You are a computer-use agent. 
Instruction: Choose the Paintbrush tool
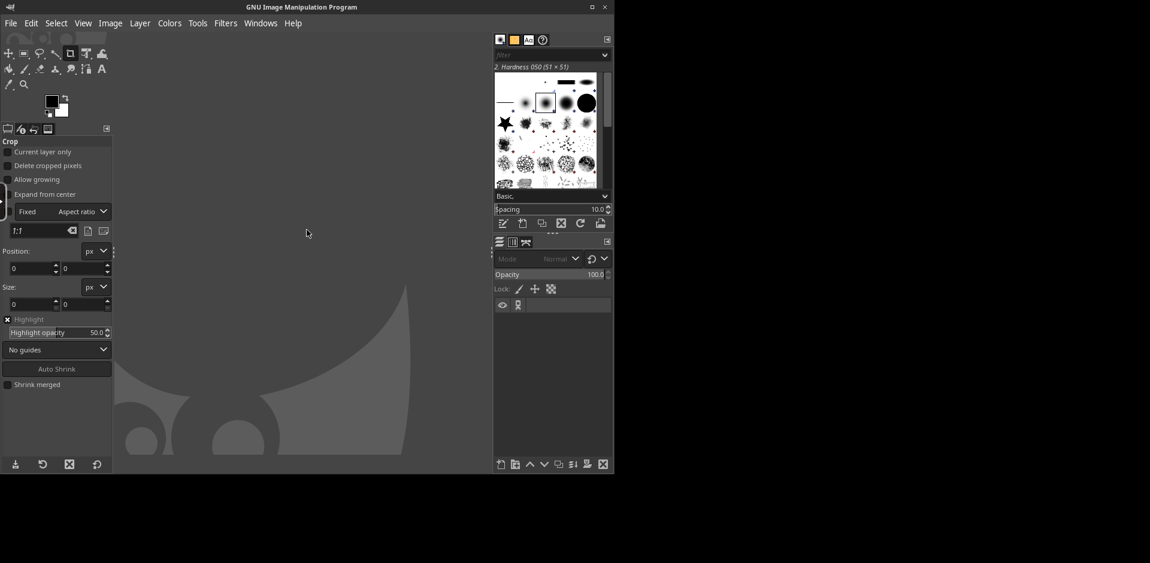click(24, 69)
